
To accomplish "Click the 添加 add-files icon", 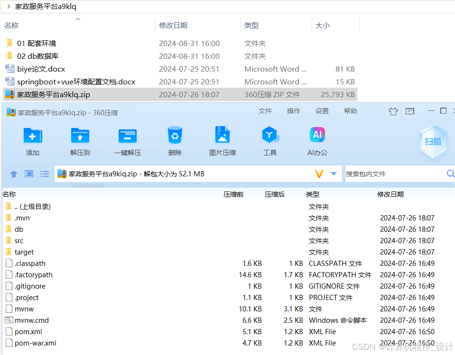I will coord(32,141).
